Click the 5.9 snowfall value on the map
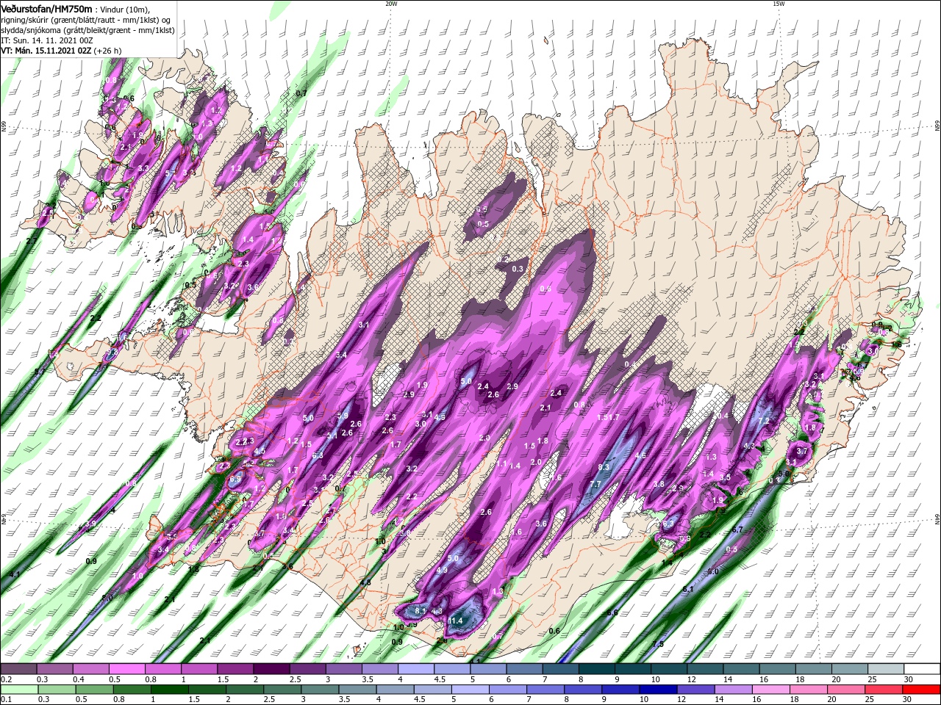941x705 pixels. pyautogui.click(x=342, y=416)
